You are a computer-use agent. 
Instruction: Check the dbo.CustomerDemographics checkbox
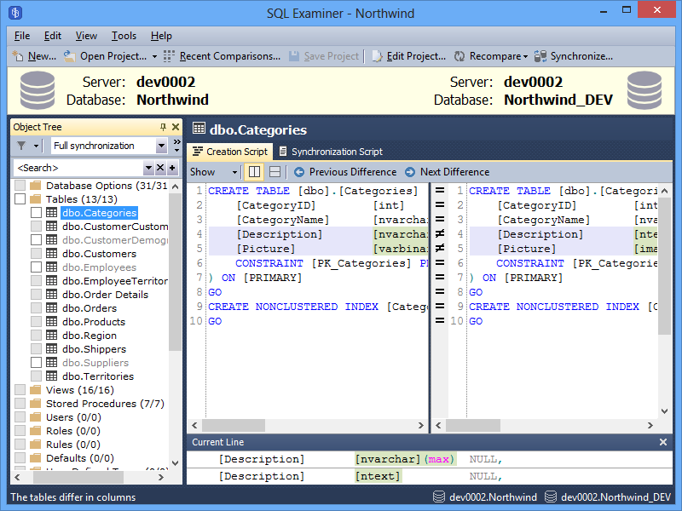pyautogui.click(x=36, y=240)
